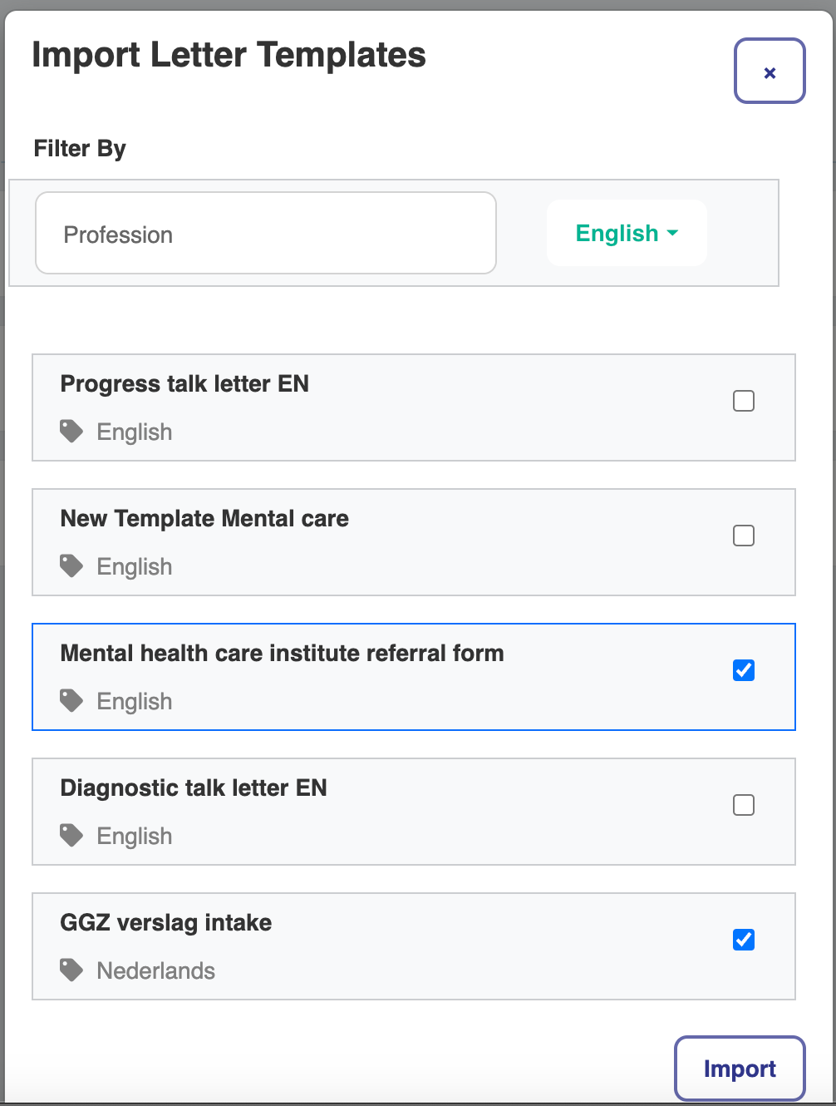Click the Mental health care institute referral form title
836x1106 pixels.
[282, 653]
